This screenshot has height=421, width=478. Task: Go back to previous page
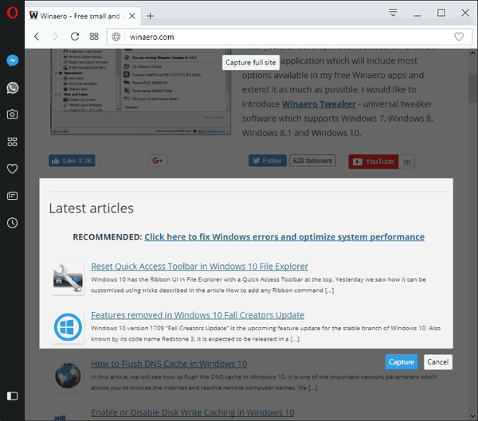pyautogui.click(x=37, y=37)
